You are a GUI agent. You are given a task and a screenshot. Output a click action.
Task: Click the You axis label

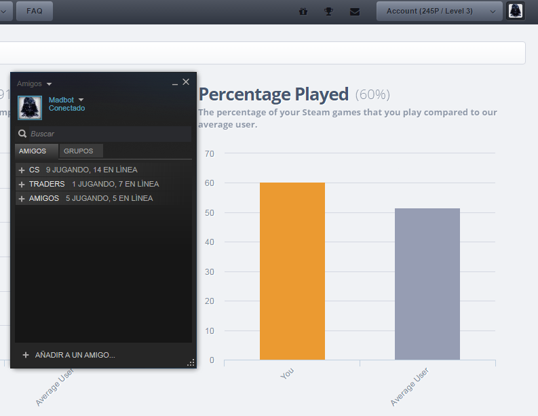coord(287,373)
